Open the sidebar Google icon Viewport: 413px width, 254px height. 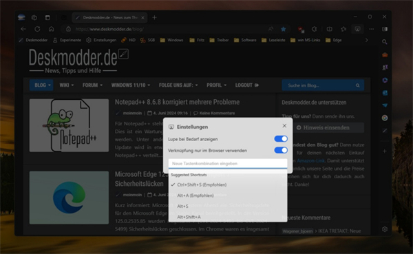pos(385,118)
